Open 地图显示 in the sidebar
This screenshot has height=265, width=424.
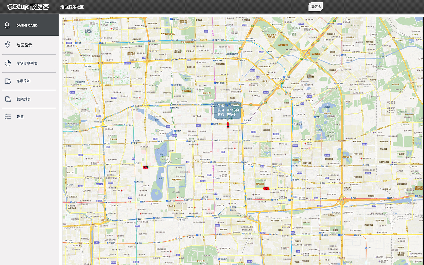click(29, 45)
